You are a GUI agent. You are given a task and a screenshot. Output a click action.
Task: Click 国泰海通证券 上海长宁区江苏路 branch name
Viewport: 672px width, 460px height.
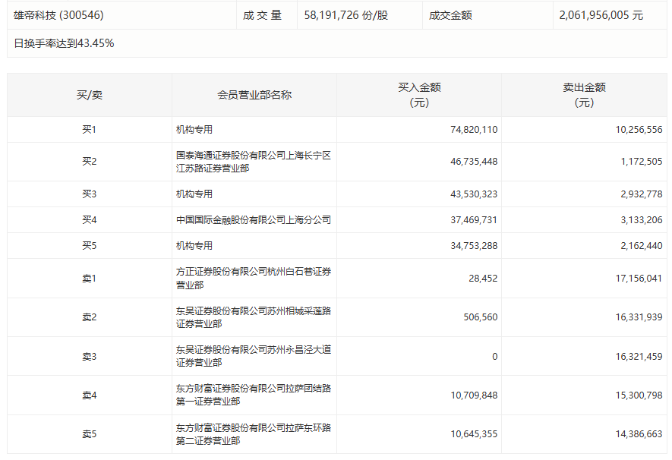[x=254, y=162]
